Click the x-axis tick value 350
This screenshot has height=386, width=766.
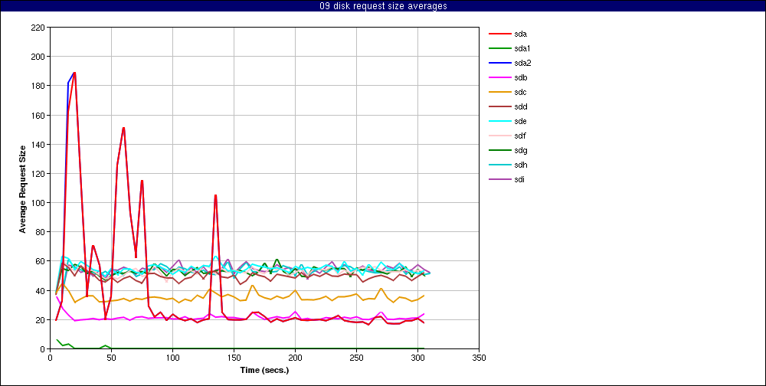(x=480, y=357)
